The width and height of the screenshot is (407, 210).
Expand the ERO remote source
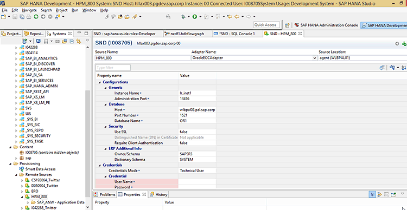pyautogui.click(x=22, y=192)
